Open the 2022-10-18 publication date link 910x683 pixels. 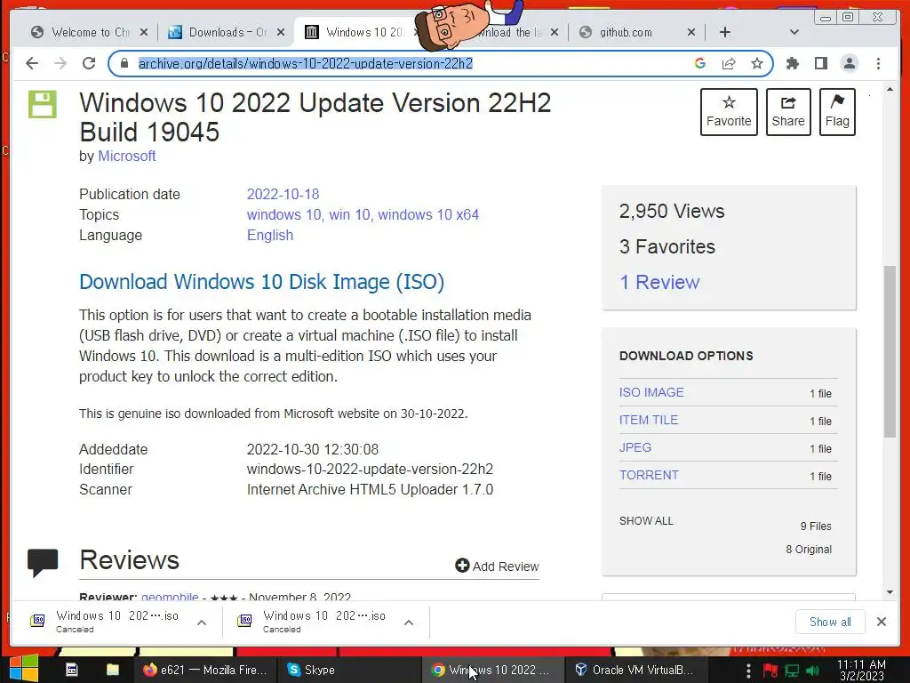(283, 194)
